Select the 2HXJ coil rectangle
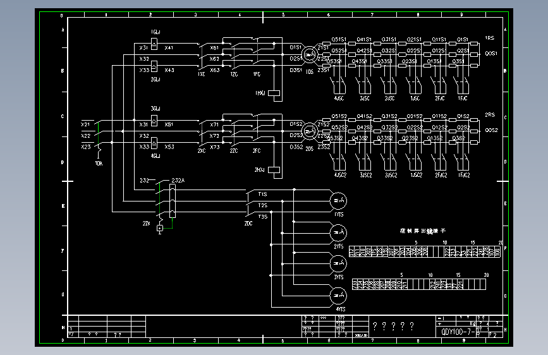 274,170
